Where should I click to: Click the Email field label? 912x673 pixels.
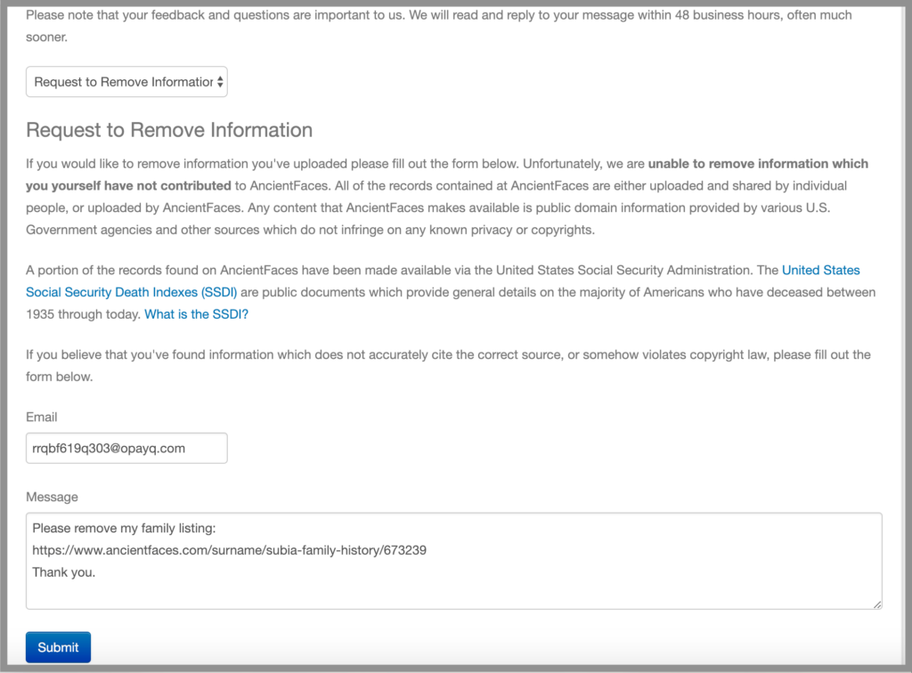tap(40, 417)
